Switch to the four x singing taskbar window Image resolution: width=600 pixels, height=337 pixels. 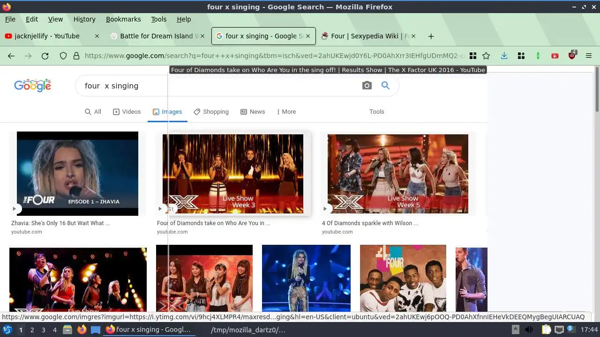pyautogui.click(x=149, y=330)
